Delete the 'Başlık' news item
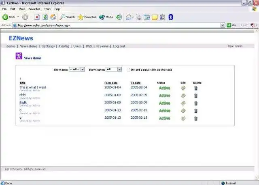Screen dimensions: 259x185 coord(196,103)
